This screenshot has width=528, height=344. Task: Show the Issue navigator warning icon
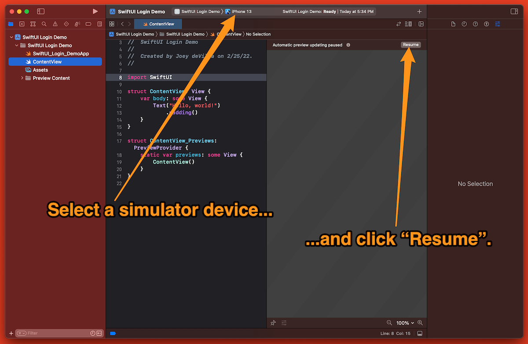(x=55, y=24)
